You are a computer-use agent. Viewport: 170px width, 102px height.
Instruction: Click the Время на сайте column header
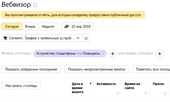pos(132,86)
